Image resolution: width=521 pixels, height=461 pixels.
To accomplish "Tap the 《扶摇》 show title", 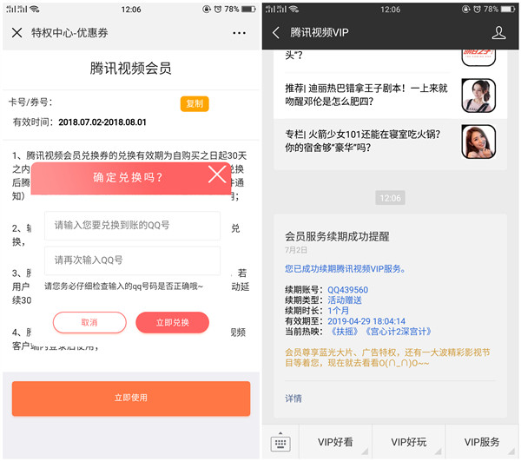I will pyautogui.click(x=344, y=332).
